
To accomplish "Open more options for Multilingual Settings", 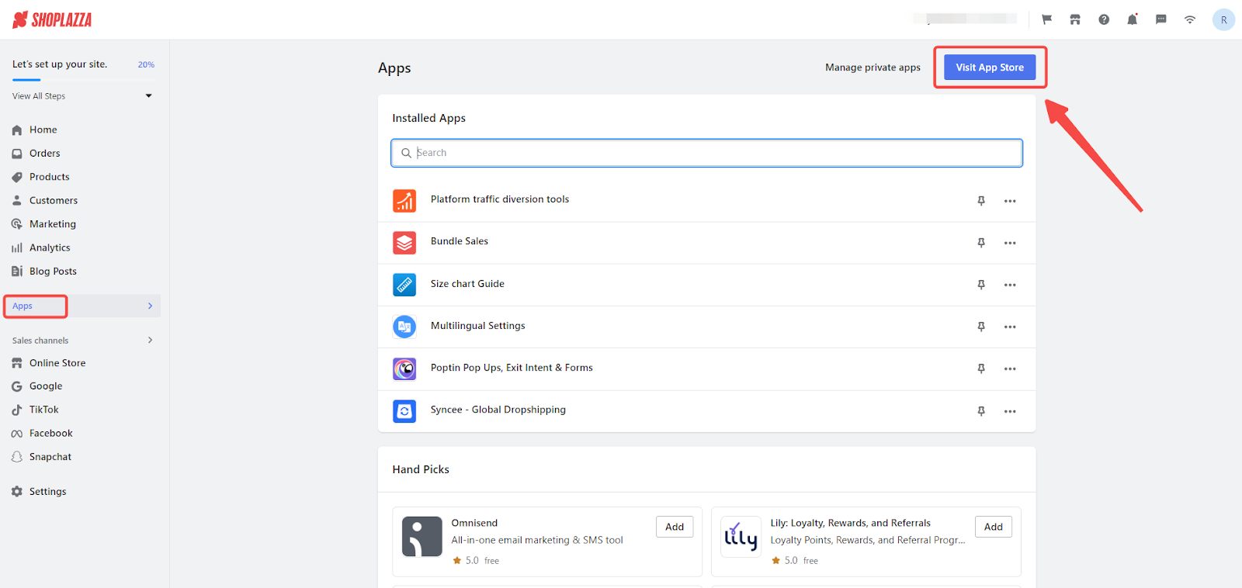I will (1010, 327).
